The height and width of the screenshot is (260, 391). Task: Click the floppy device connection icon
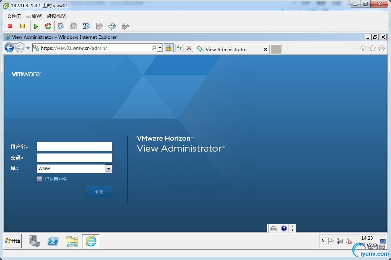click(99, 26)
